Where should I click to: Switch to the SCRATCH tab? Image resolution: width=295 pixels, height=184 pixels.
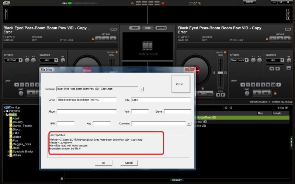click(161, 28)
